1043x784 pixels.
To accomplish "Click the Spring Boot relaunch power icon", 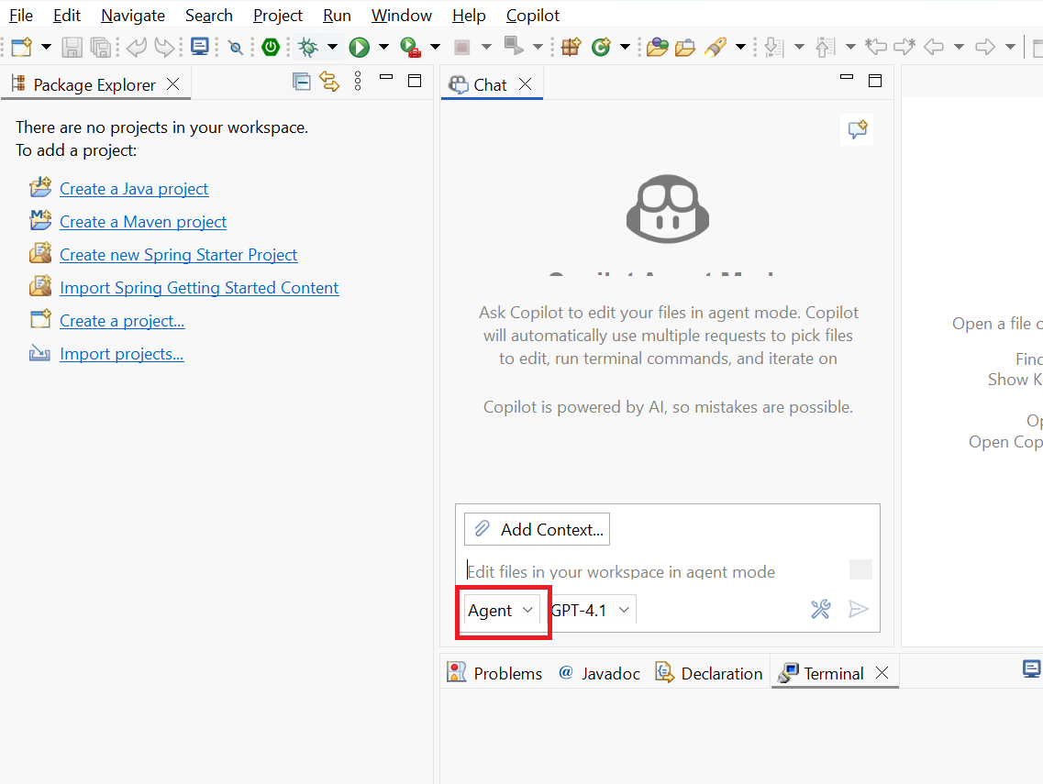I will (271, 47).
